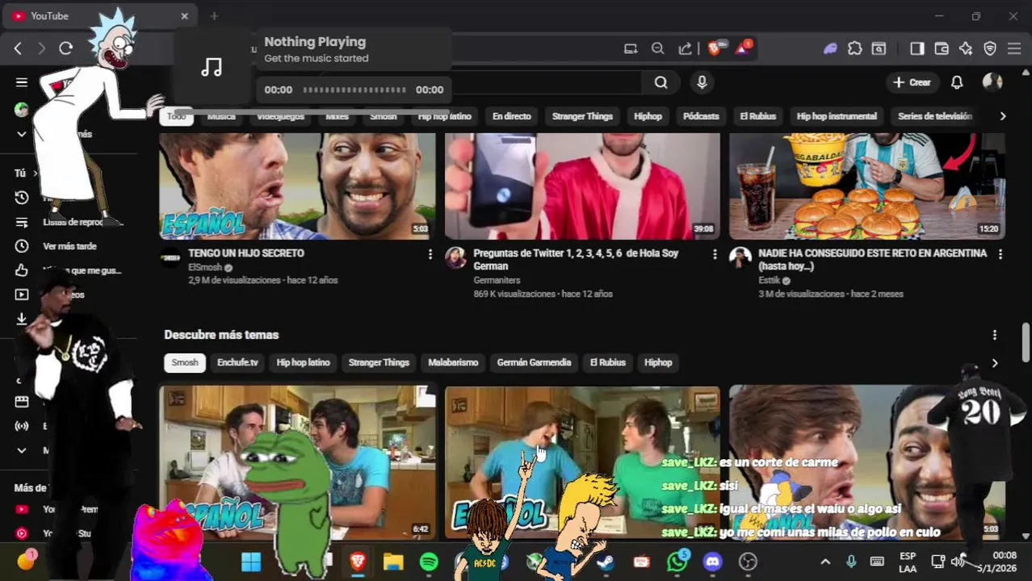Open the Germaniters channel link

tap(497, 280)
